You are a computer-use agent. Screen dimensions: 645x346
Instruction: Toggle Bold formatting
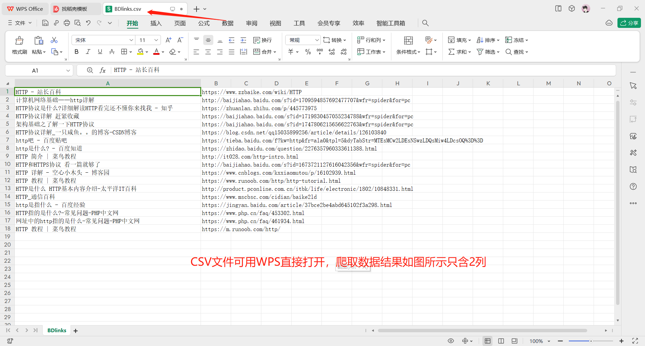click(77, 52)
